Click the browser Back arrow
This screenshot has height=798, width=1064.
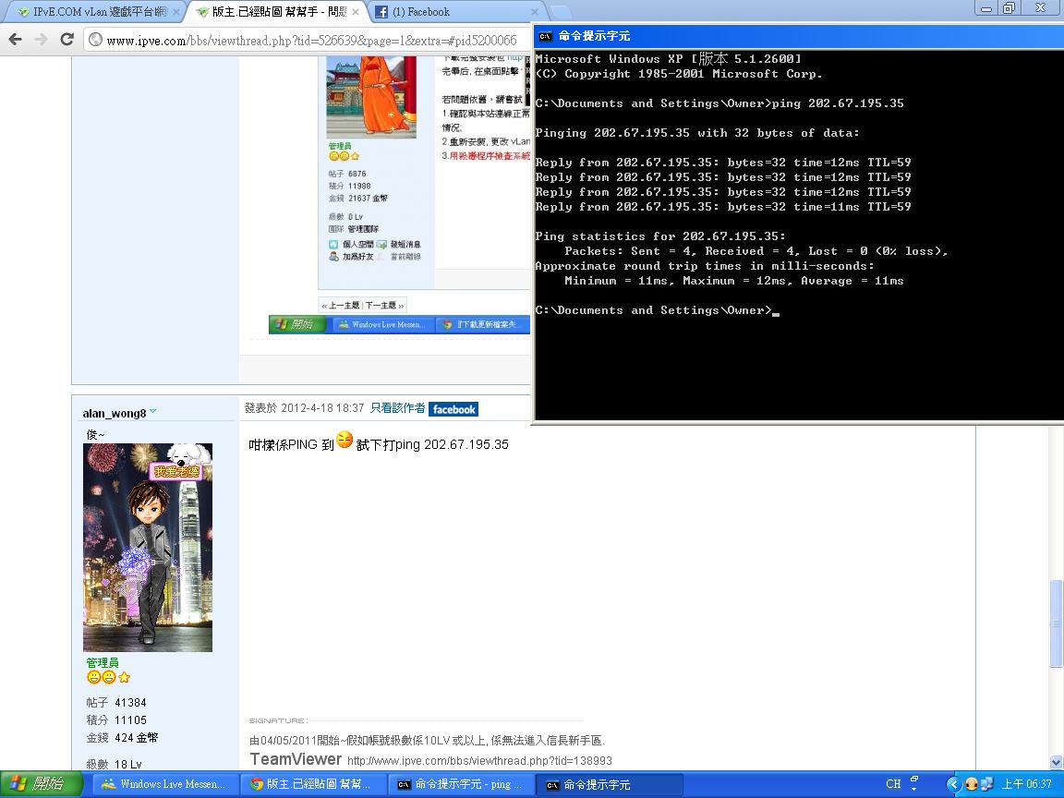[x=16, y=40]
